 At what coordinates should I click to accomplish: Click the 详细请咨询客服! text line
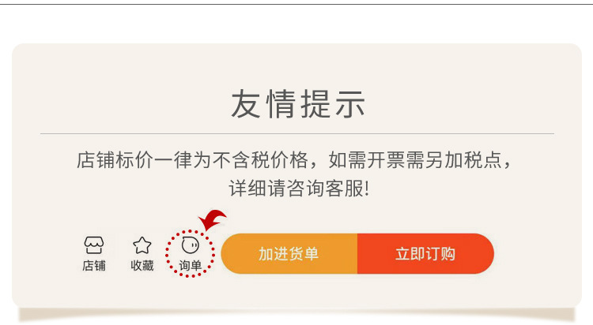[x=299, y=188]
